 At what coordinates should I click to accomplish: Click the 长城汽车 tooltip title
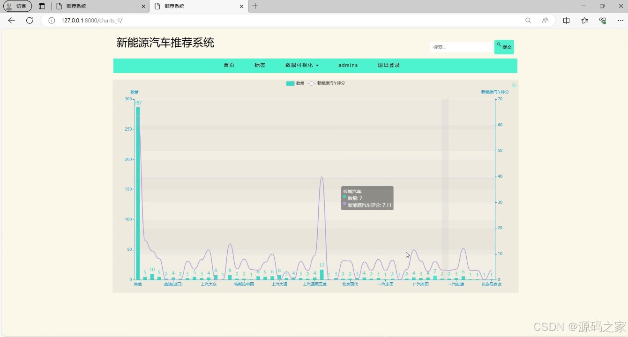pos(352,191)
